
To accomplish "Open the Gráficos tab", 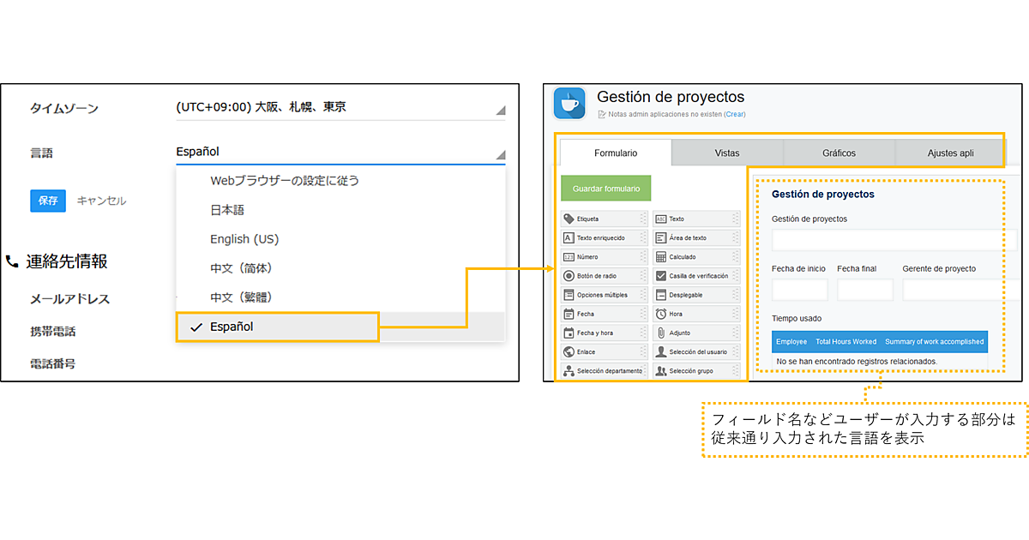I will pyautogui.click(x=839, y=153).
